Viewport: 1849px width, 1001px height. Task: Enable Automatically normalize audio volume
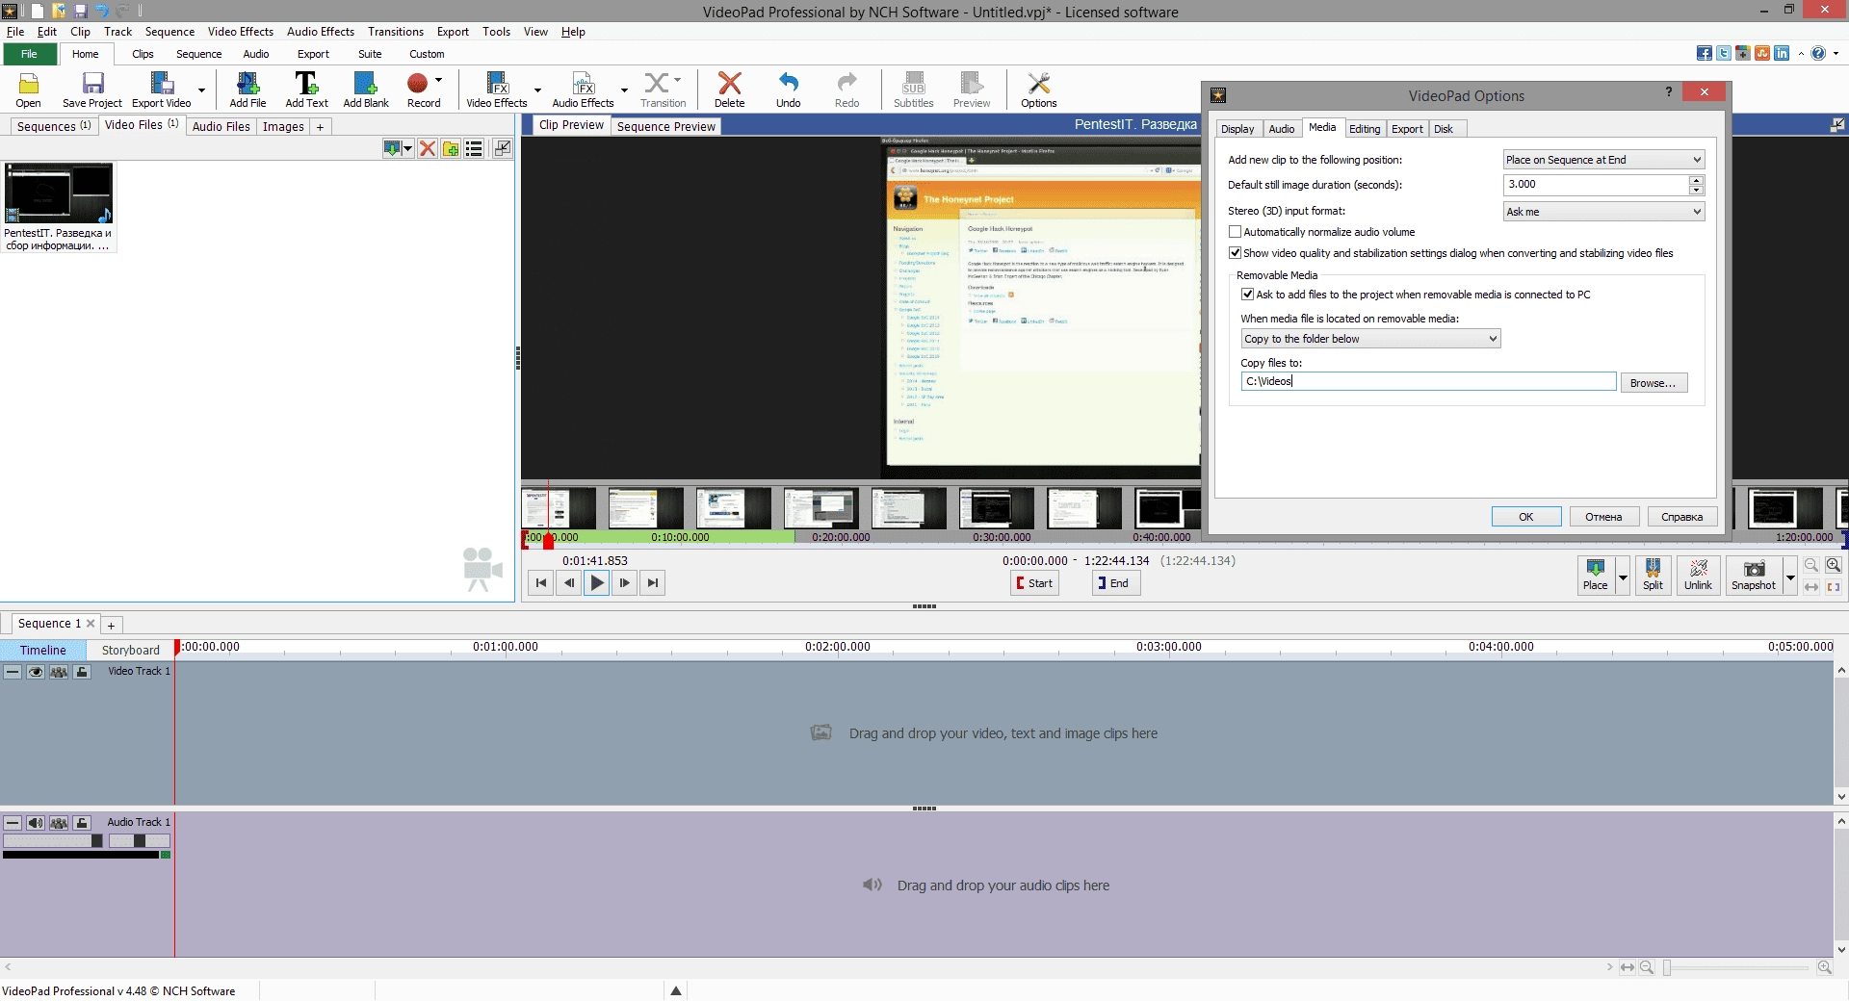(1235, 232)
